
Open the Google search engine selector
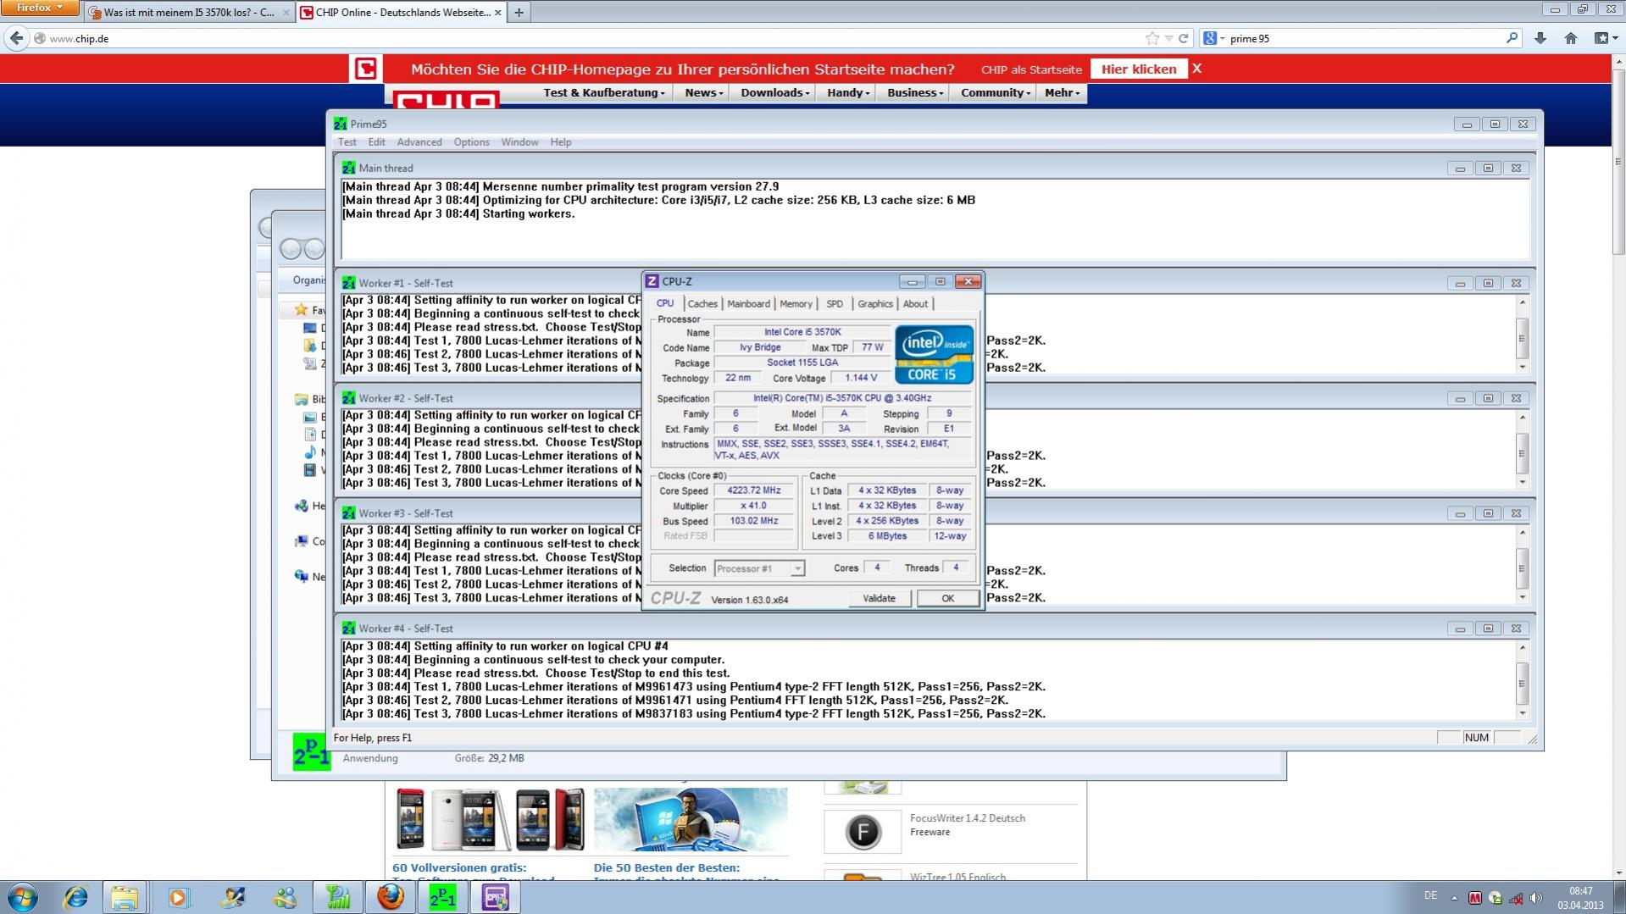click(1213, 38)
